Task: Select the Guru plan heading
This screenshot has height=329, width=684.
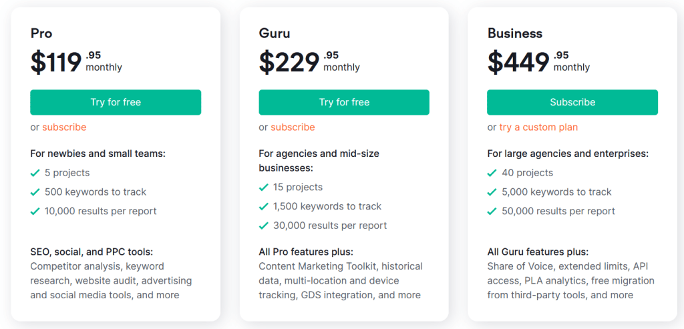Action: click(274, 33)
